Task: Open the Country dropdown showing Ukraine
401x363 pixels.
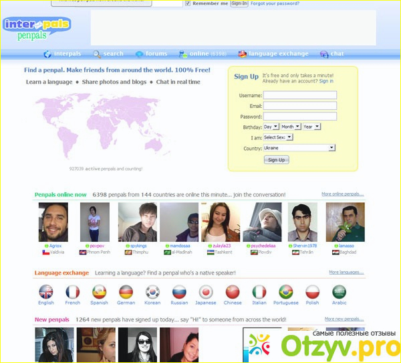Action: coord(299,148)
